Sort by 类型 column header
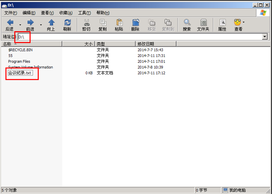This screenshot has height=194, width=272. tap(101, 44)
